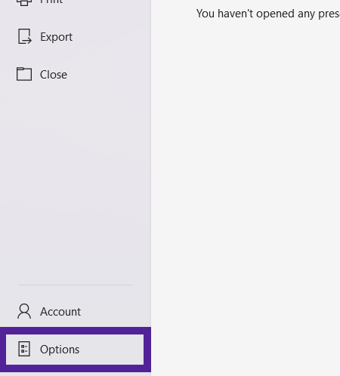
Task: Click the Account person silhouette icon
Action: (x=24, y=311)
